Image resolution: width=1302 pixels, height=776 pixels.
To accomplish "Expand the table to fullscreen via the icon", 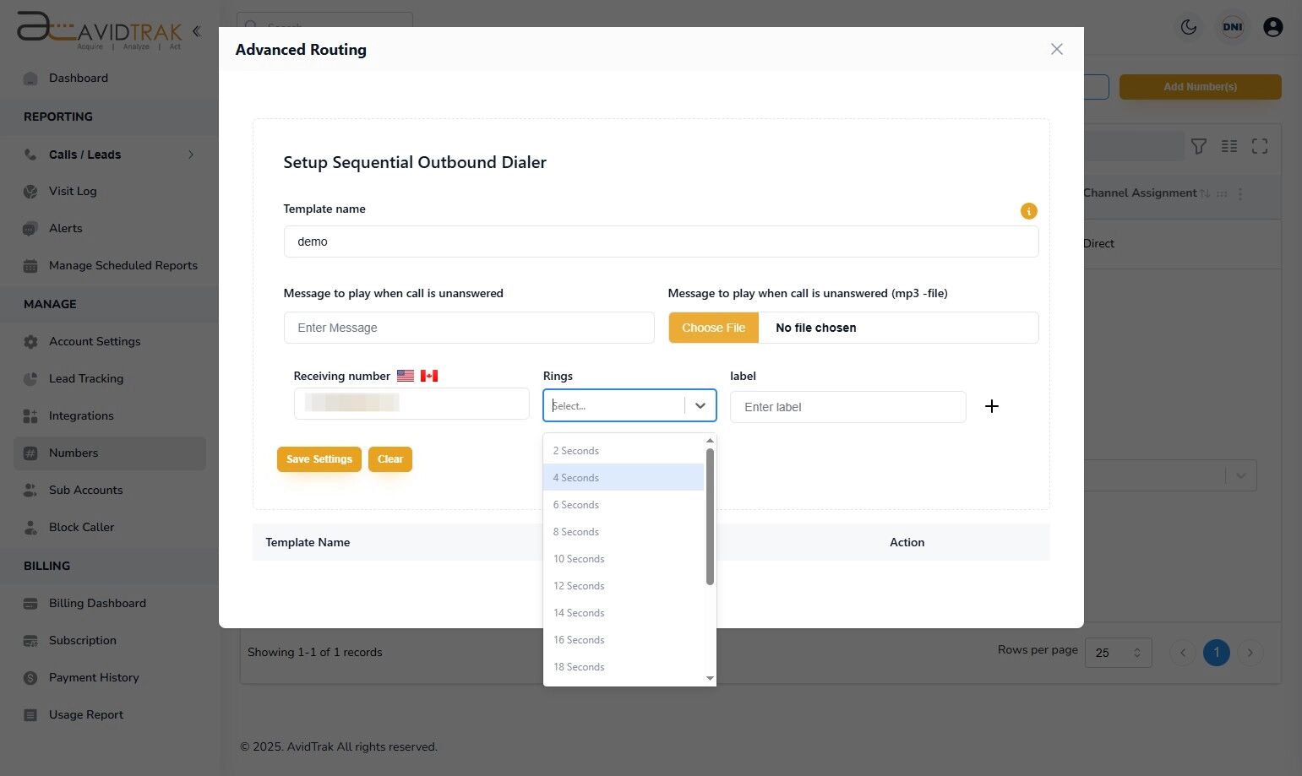I will point(1260,146).
